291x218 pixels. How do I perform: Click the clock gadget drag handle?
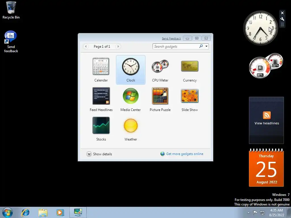pos(282,24)
